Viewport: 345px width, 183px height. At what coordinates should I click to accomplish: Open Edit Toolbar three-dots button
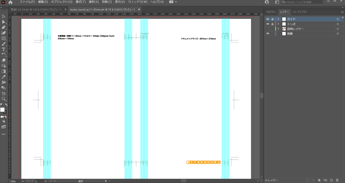coord(3,134)
